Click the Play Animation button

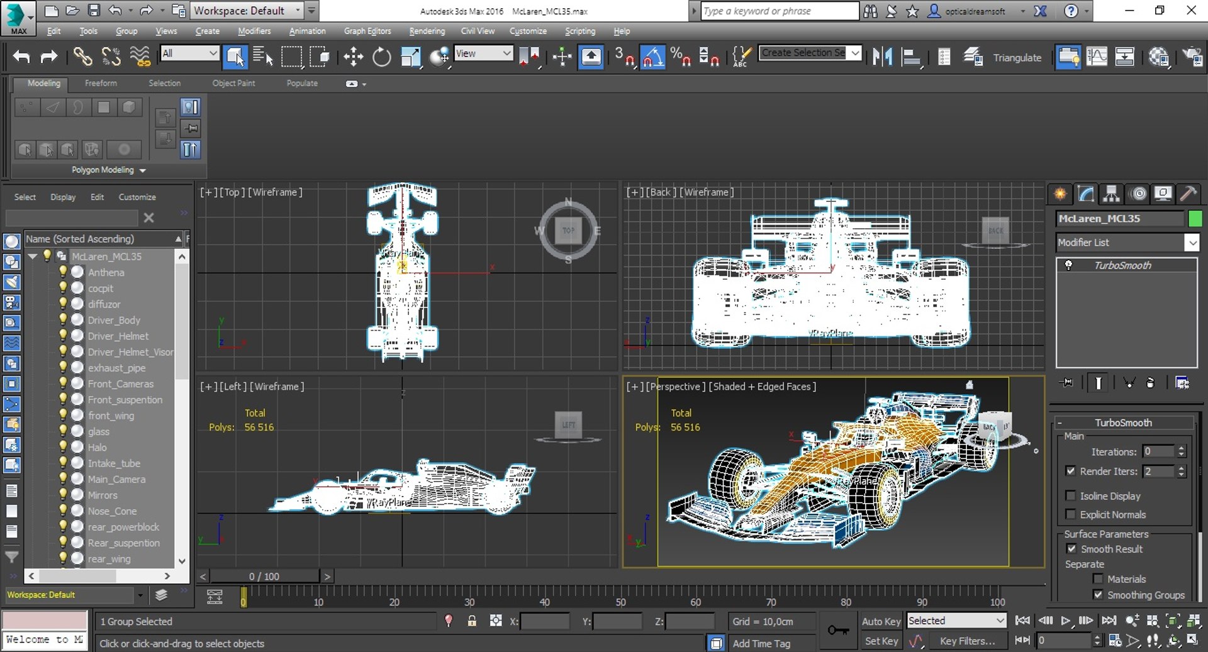coord(1065,621)
